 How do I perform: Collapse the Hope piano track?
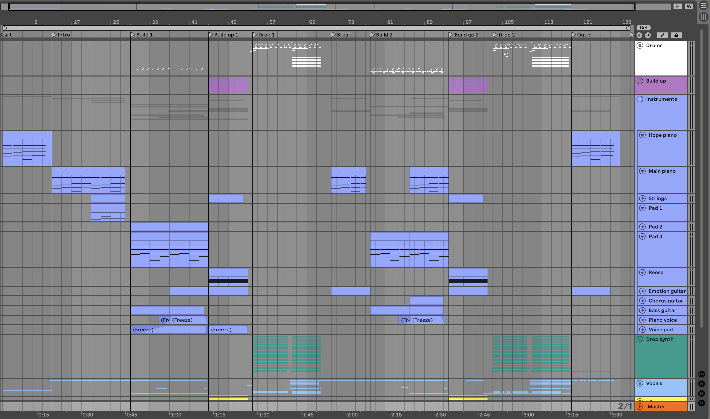pyautogui.click(x=643, y=135)
